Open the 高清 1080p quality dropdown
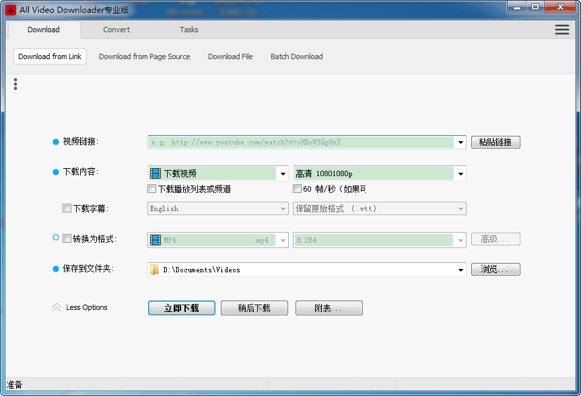The height and width of the screenshot is (396, 581). coord(460,173)
